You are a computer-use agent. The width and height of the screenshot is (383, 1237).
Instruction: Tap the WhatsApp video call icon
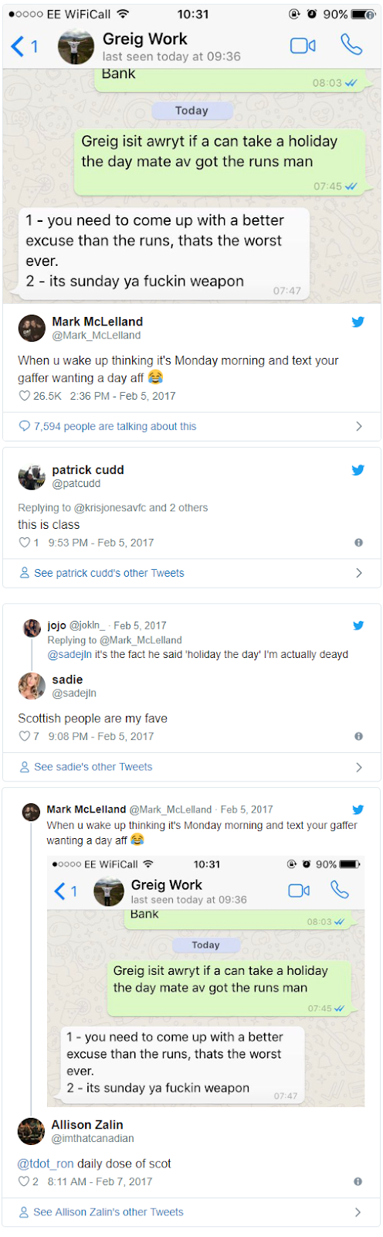(303, 46)
